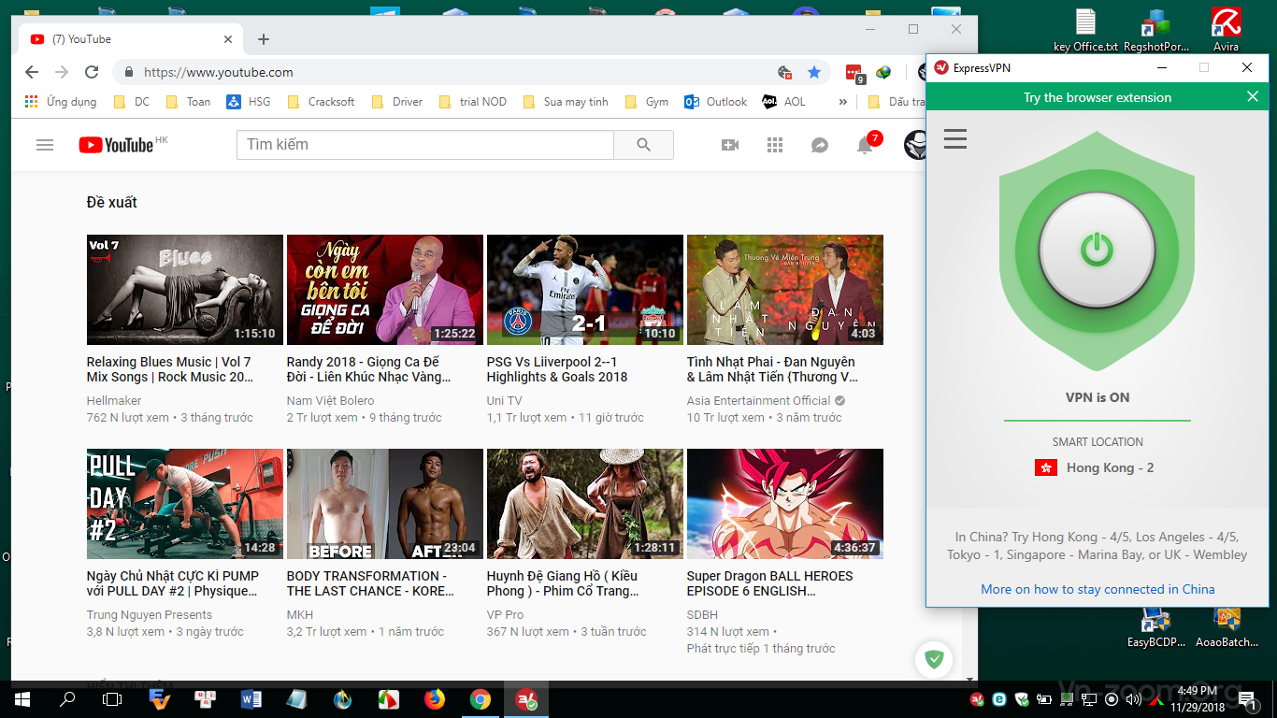Open YouTube apps grid icon
Viewport: 1277px width, 718px height.
pos(774,145)
